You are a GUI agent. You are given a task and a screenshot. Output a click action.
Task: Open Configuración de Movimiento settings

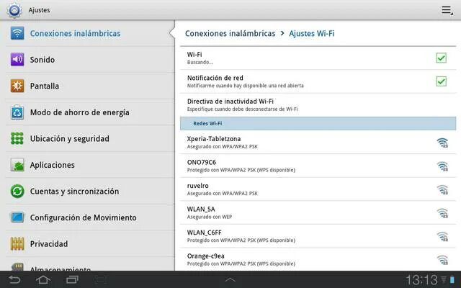[x=90, y=217]
